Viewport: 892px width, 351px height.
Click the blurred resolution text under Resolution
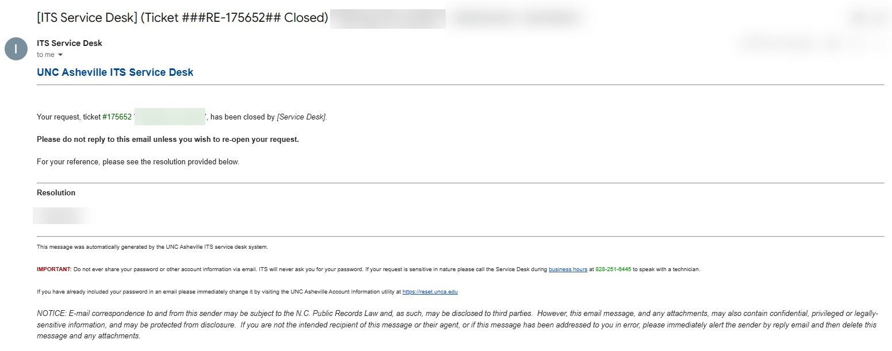coord(63,216)
